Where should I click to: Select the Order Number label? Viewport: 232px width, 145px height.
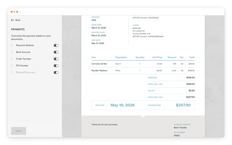[x=24, y=59]
